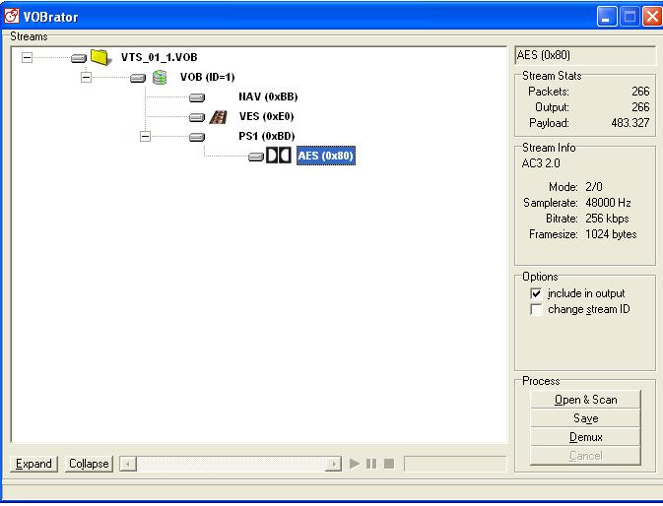Select the PS1 (0xBD) stream

tap(266, 136)
